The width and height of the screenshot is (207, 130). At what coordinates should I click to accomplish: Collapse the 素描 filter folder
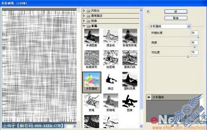tap(84, 26)
